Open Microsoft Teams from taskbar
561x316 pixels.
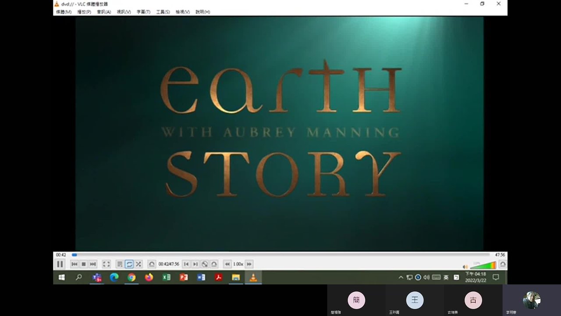[97, 277]
